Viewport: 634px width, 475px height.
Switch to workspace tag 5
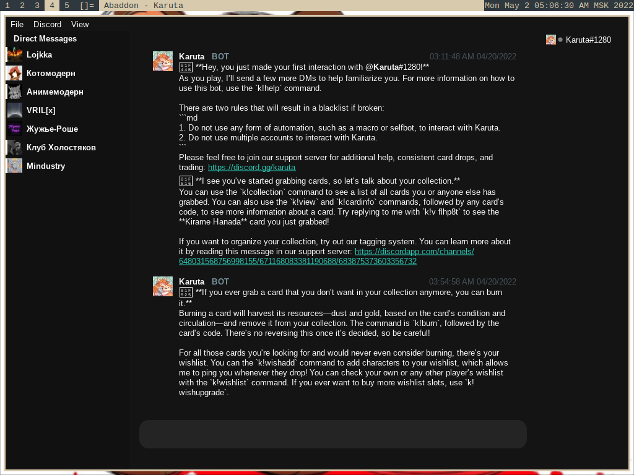67,5
